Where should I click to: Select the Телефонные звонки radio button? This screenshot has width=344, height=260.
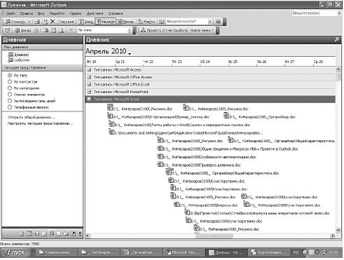click(10, 107)
